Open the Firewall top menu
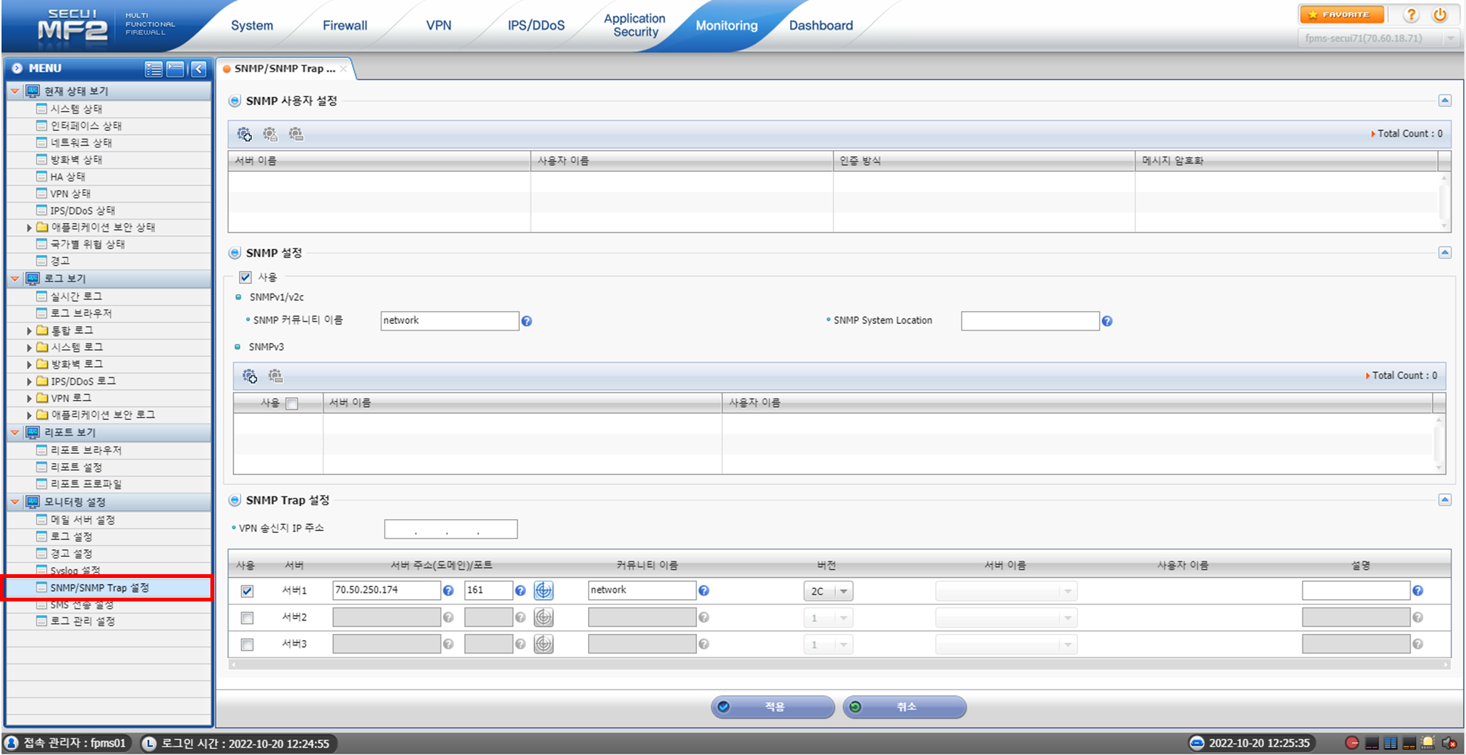Image resolution: width=1466 pixels, height=755 pixels. click(344, 26)
